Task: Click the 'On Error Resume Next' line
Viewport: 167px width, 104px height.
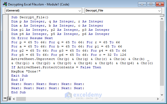Action: point(32,38)
